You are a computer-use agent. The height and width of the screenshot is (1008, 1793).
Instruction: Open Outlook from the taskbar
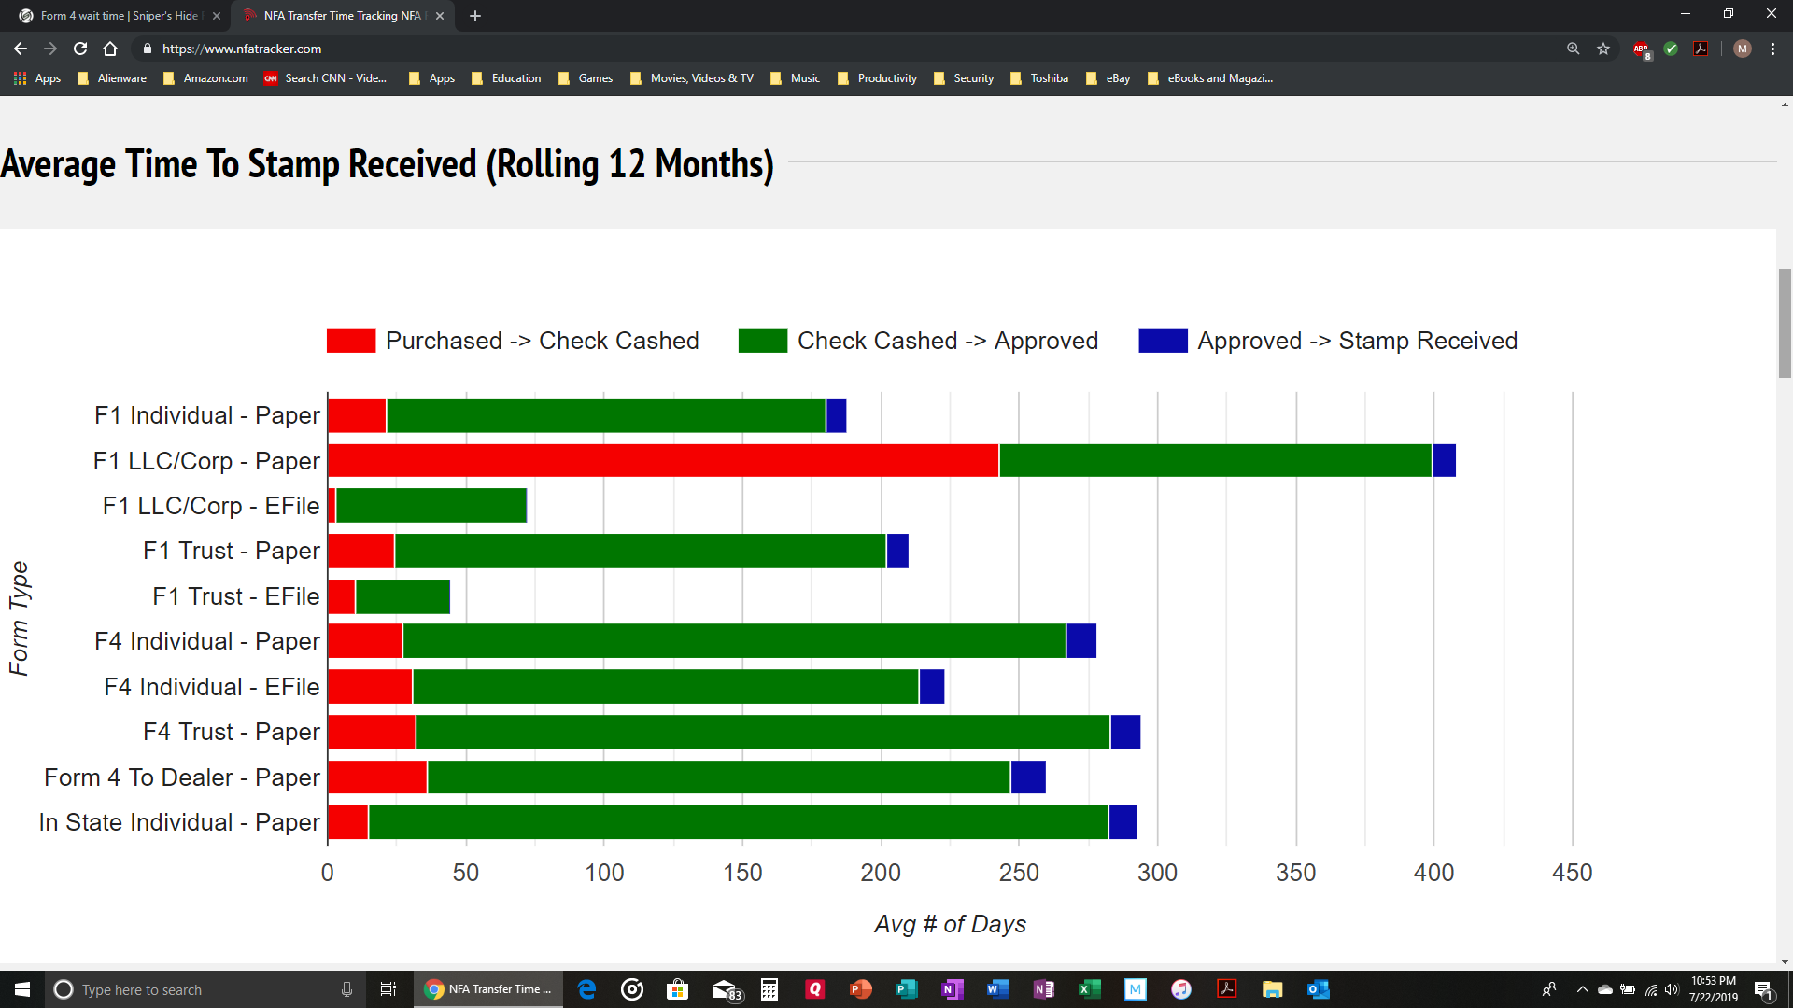(x=1318, y=989)
